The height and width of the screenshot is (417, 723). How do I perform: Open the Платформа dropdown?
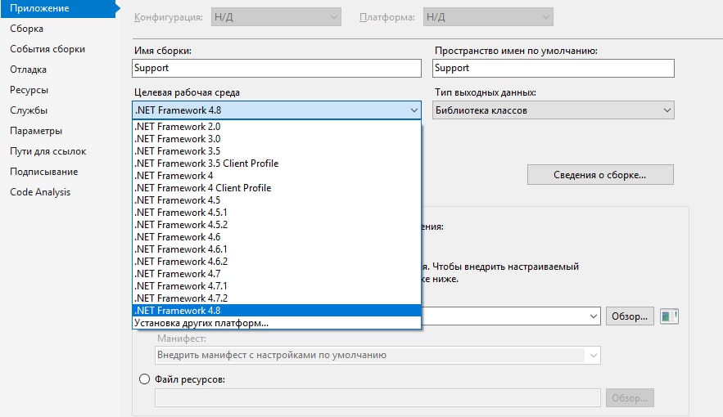[x=488, y=17]
